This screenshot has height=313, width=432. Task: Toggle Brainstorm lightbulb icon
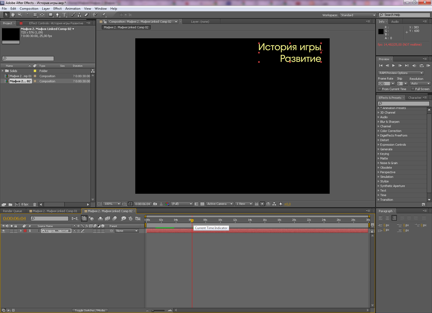pyautogui.click(x=123, y=218)
